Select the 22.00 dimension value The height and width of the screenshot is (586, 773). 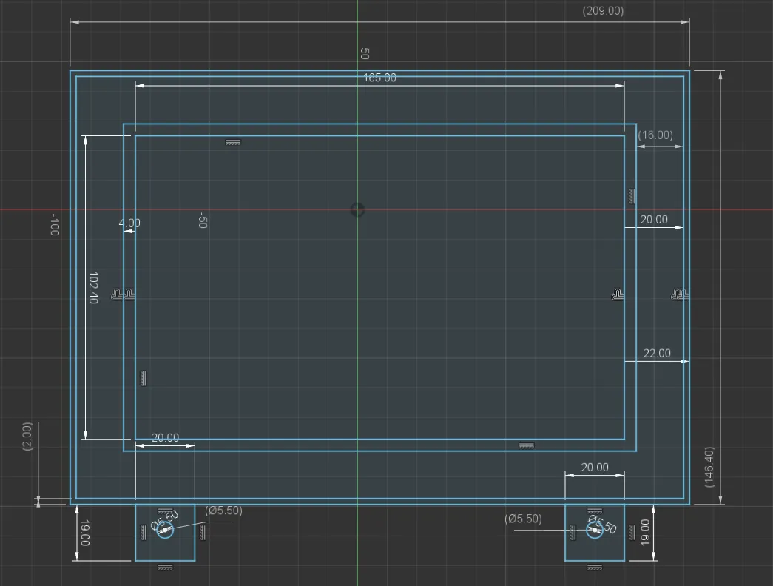click(656, 353)
